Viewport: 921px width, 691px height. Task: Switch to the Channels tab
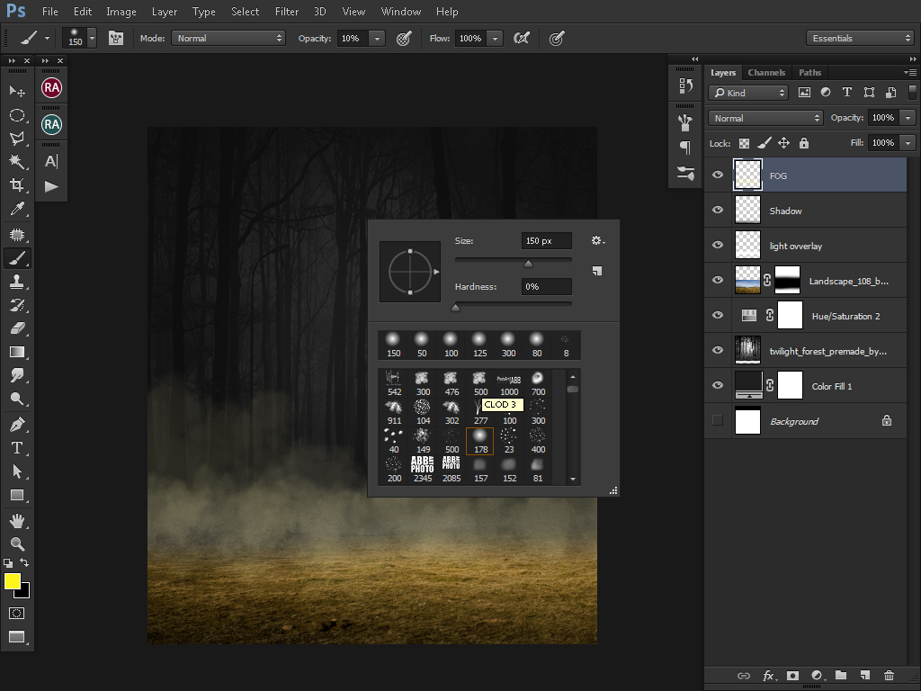coord(766,73)
